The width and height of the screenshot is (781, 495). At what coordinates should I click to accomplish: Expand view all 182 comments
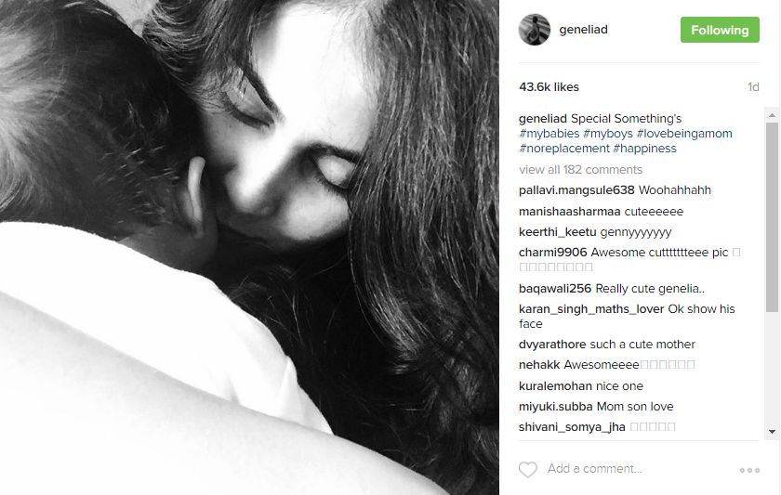(x=581, y=170)
